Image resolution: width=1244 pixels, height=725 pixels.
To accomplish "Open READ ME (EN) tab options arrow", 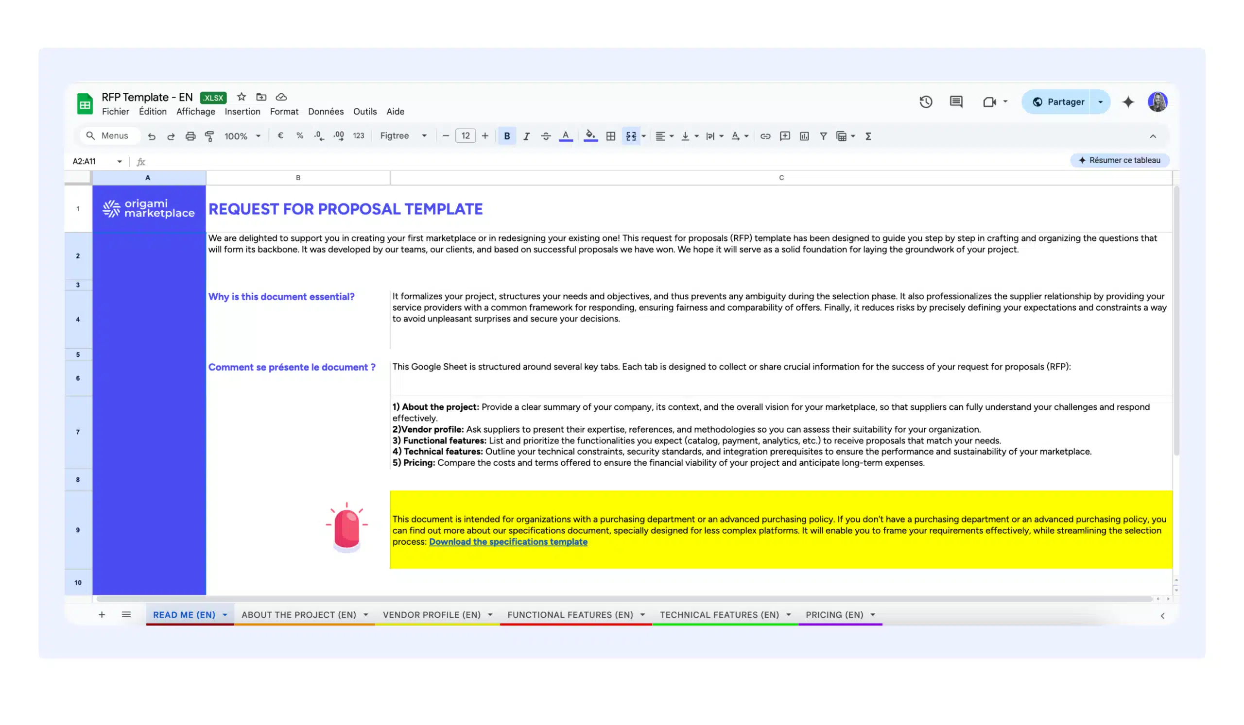I will [225, 615].
